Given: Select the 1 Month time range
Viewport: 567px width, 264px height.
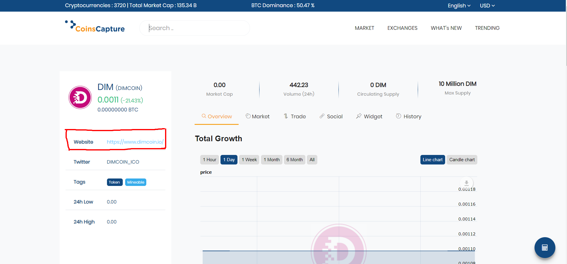Looking at the screenshot, I should coord(271,160).
